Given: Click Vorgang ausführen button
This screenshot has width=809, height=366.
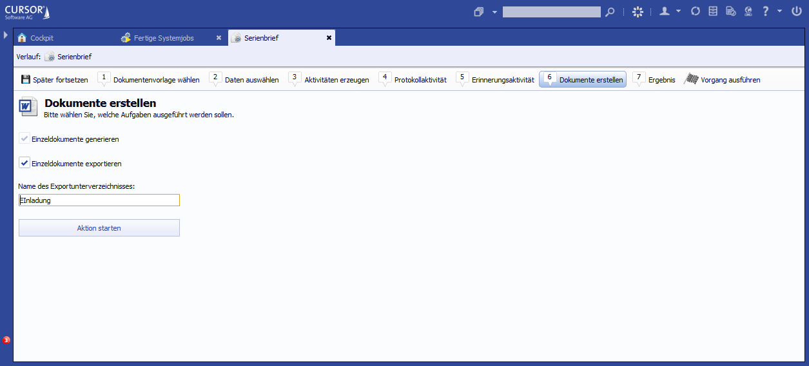Looking at the screenshot, I should (723, 80).
